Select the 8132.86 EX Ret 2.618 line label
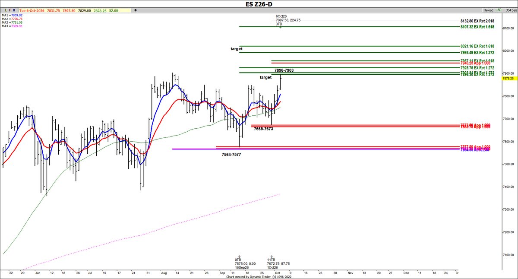The height and width of the screenshot is (279, 518). point(477,20)
